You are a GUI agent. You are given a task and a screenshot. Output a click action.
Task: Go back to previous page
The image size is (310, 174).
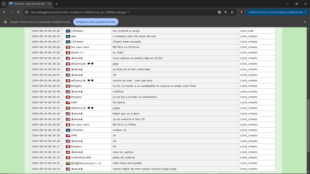coord(4,12)
